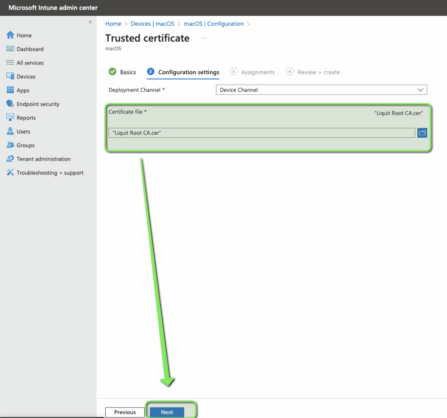The width and height of the screenshot is (447, 418).
Task: Select the All services list icon
Action: [x=10, y=63]
